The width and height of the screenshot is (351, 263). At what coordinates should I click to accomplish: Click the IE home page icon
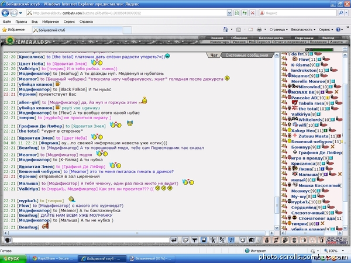pyautogui.click(x=226, y=30)
